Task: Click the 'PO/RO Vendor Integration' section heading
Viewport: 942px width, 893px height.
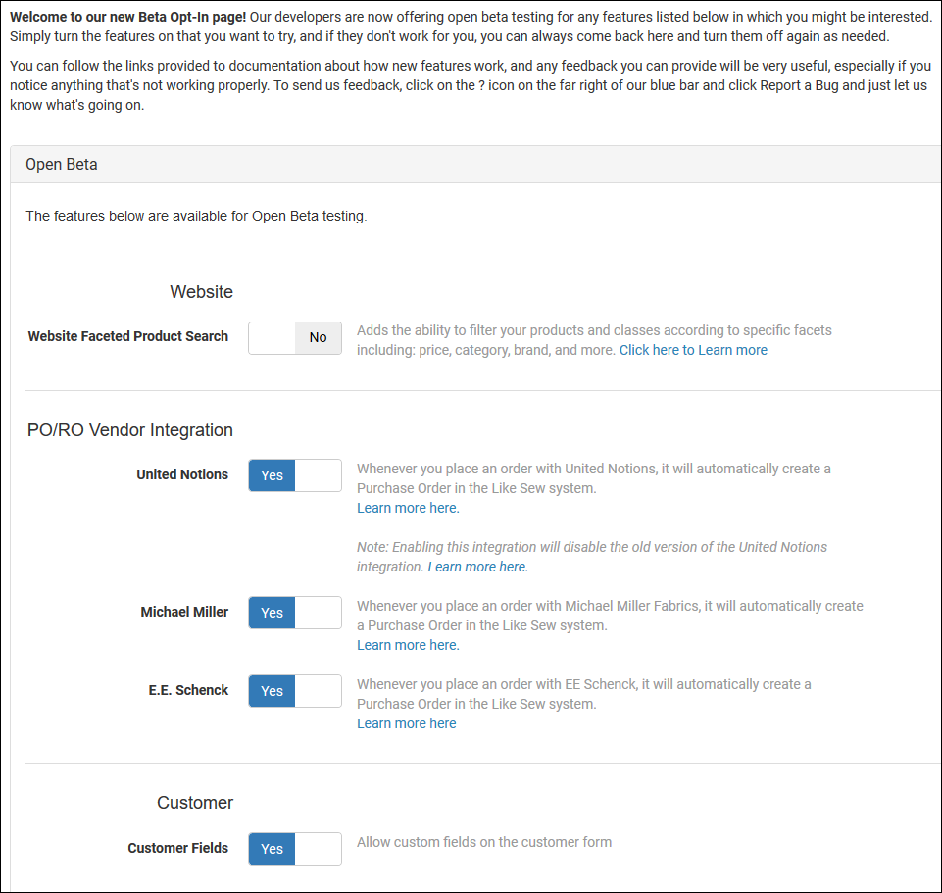Action: point(130,430)
